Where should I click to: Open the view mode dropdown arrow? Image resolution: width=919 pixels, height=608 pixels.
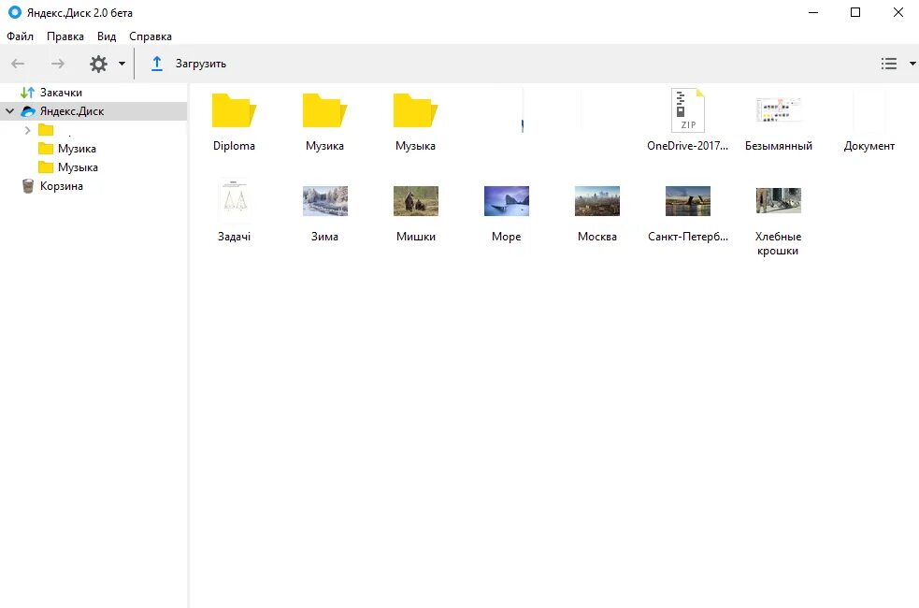point(912,64)
